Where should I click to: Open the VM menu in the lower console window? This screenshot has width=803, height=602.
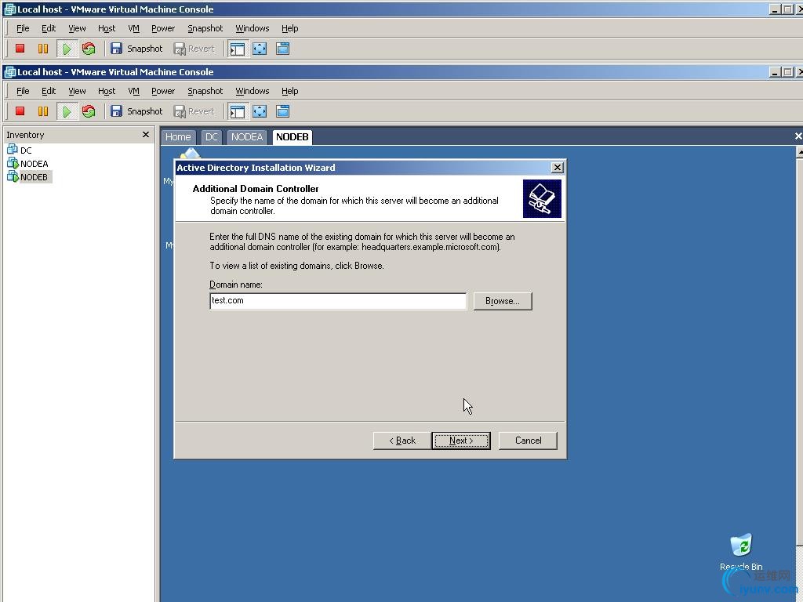(133, 91)
